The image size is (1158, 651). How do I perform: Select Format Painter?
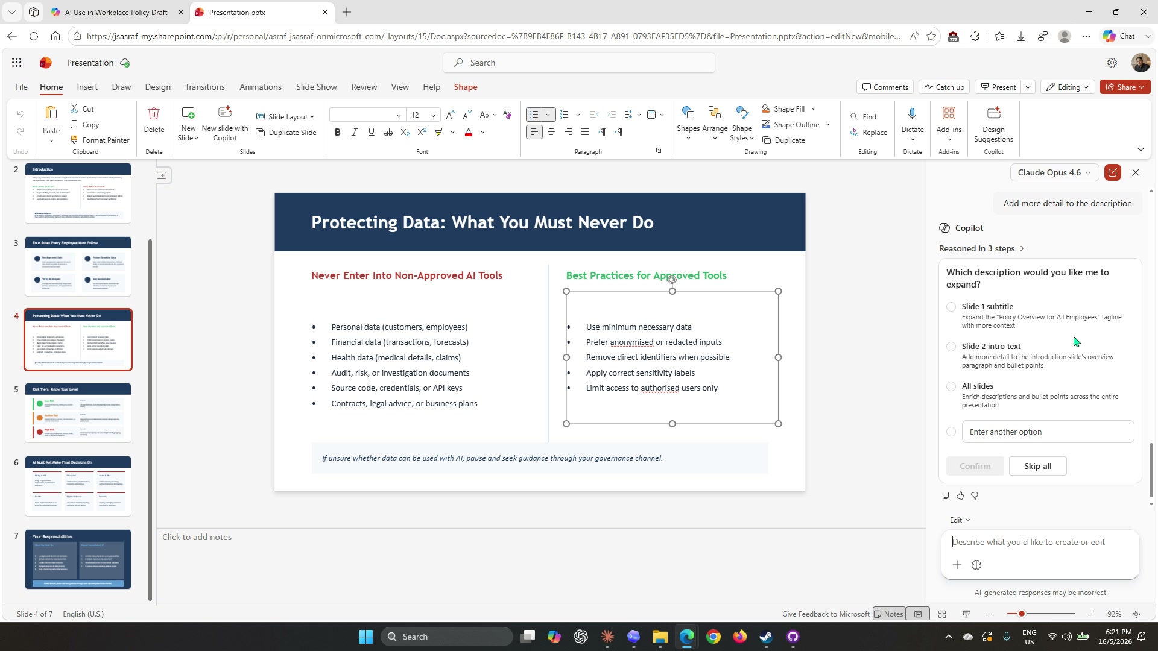coord(100,140)
